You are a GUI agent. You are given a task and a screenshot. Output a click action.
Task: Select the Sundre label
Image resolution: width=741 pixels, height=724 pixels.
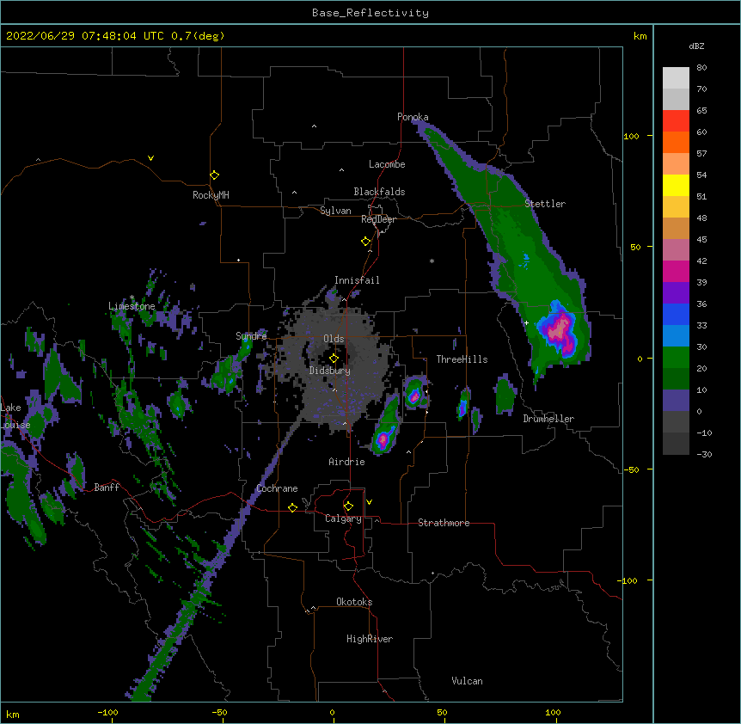click(x=251, y=336)
